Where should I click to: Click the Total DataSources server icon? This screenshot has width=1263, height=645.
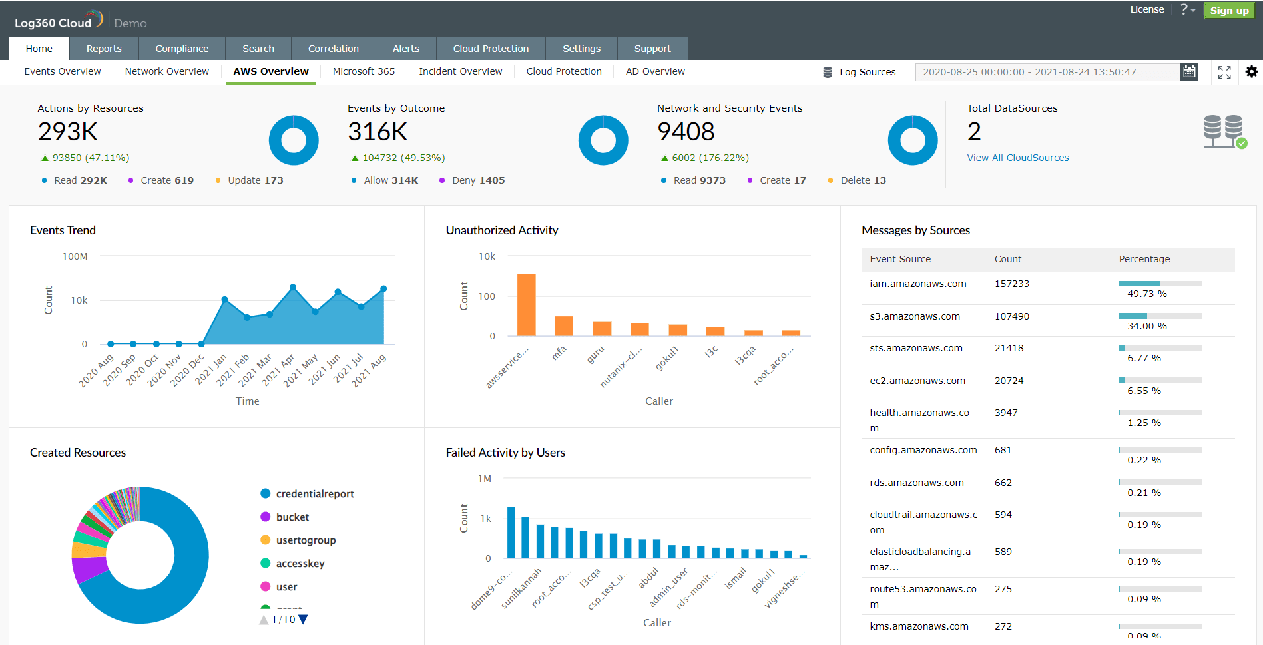1225,132
